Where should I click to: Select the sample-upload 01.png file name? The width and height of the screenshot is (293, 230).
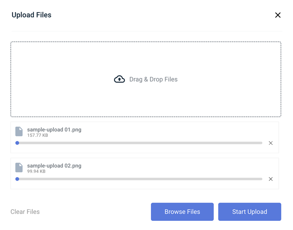click(x=54, y=130)
